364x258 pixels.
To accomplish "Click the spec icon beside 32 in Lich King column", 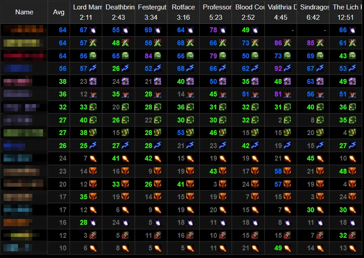I will tap(352, 236).
